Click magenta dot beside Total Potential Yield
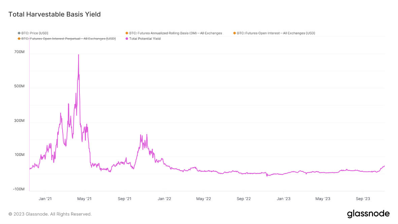This screenshot has width=398, height=224. (127, 38)
